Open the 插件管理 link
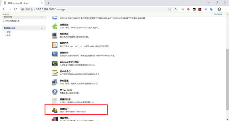 click(64, 25)
